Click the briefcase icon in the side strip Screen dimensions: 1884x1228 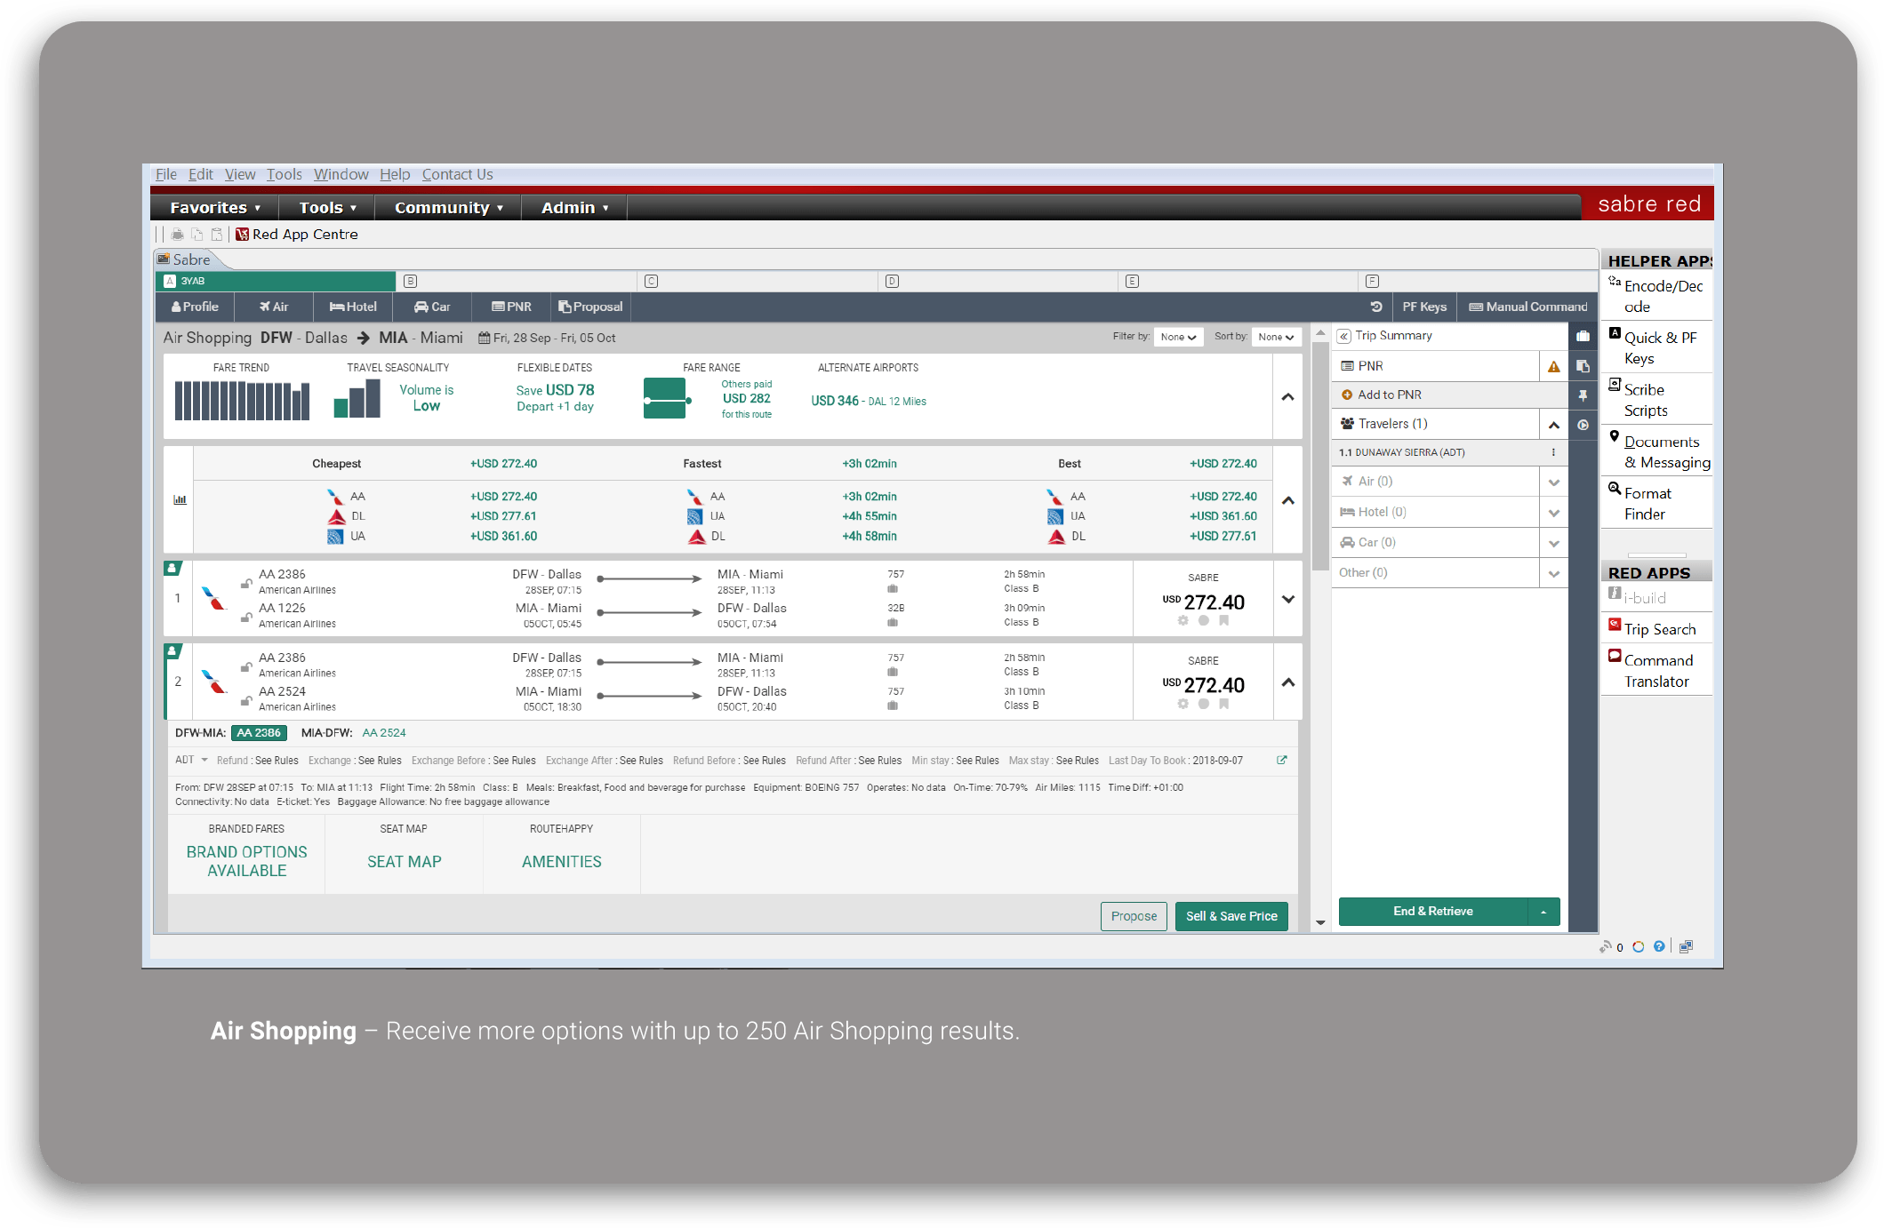pos(1583,336)
